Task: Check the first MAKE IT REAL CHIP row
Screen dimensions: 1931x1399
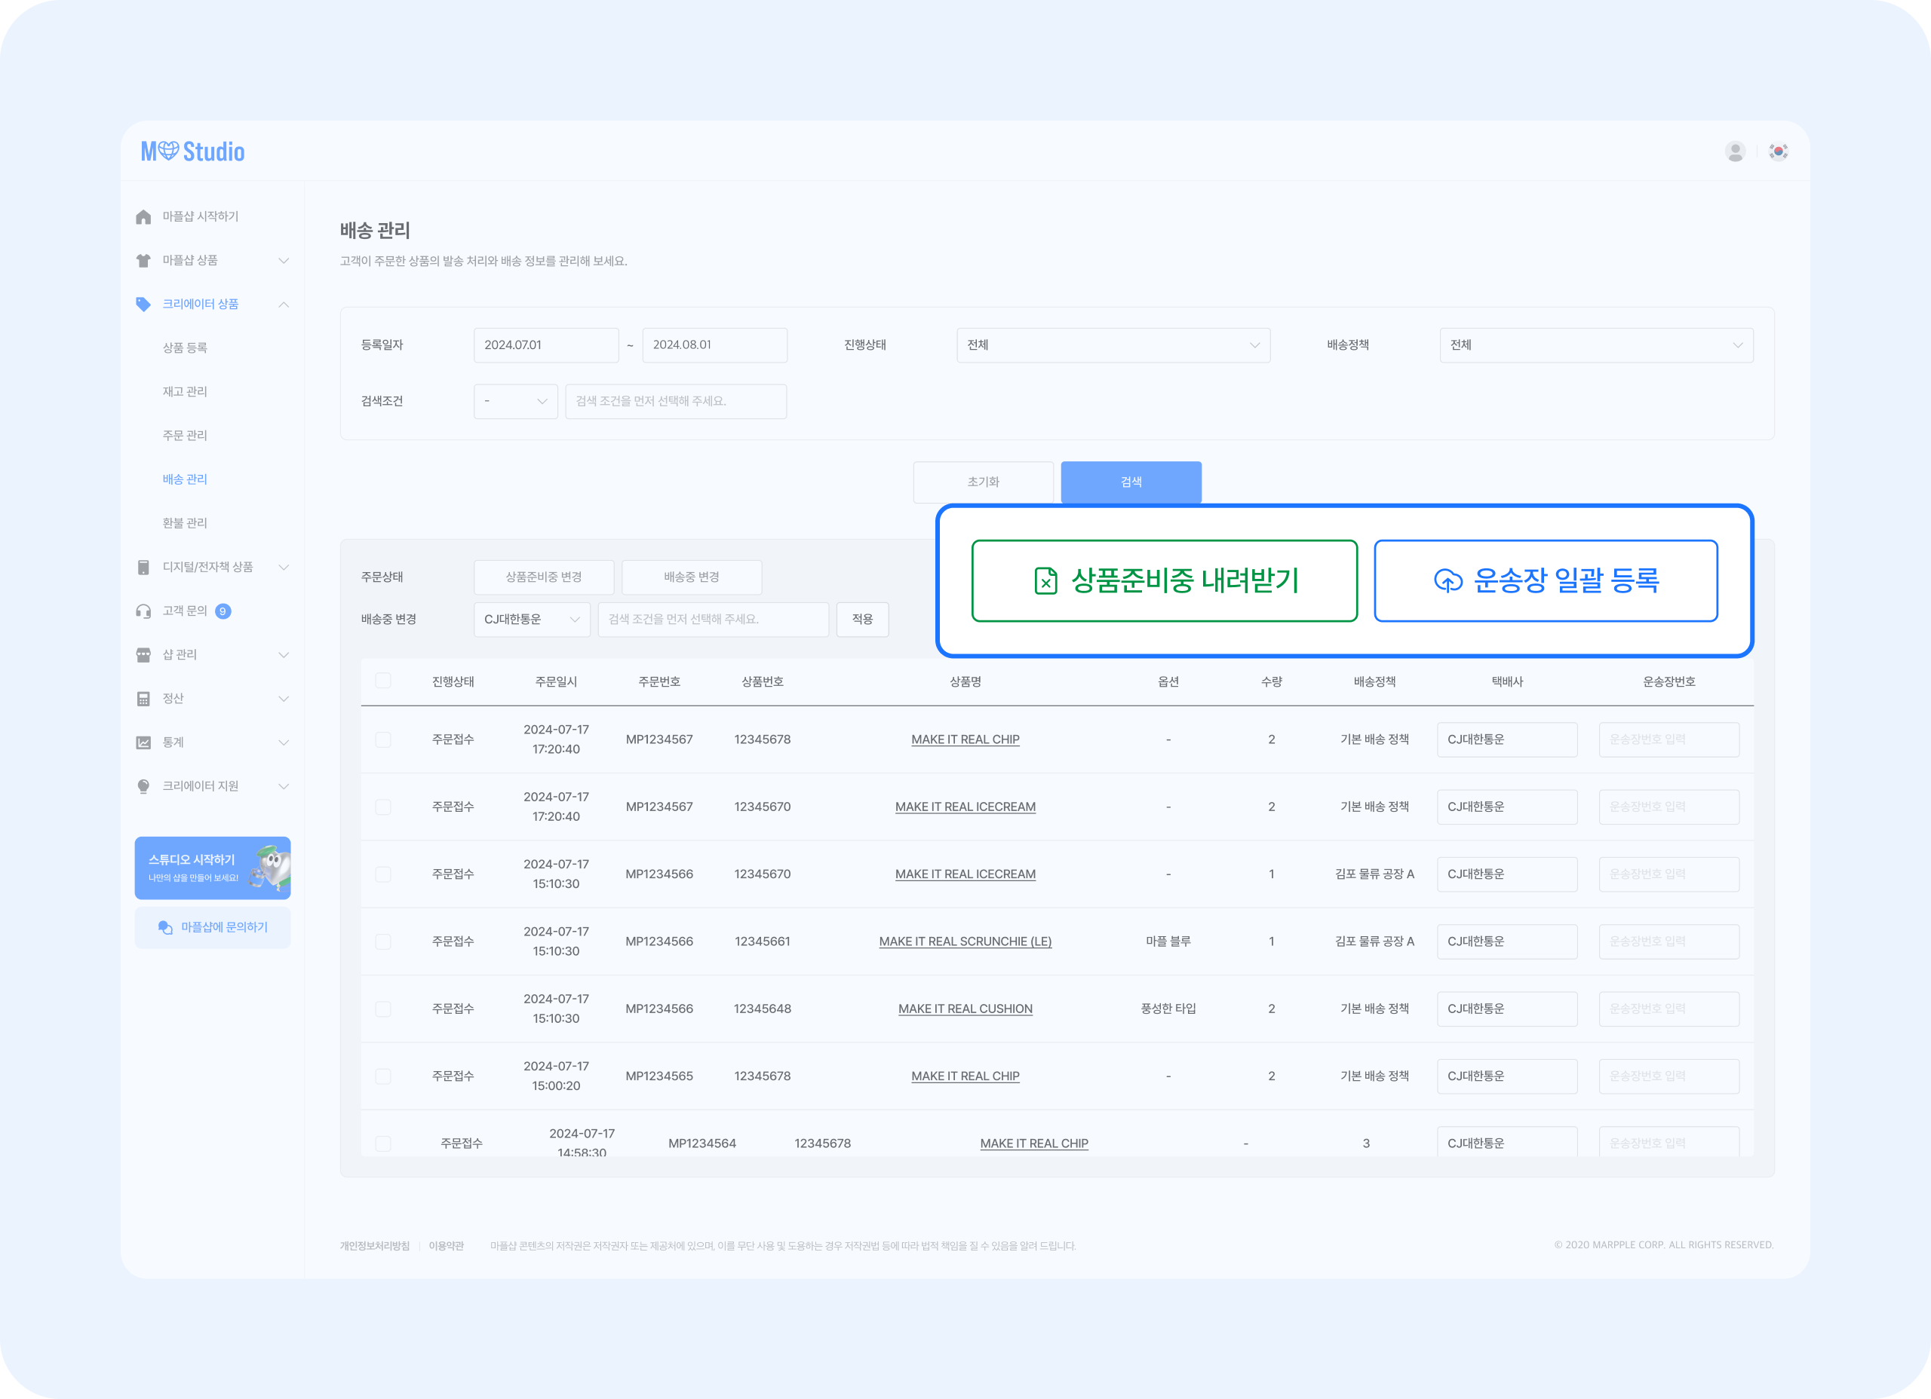Action: [x=383, y=739]
